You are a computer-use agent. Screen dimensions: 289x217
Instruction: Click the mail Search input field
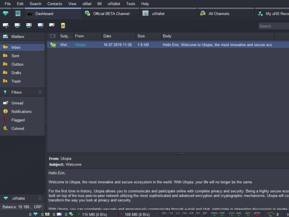point(274,26)
